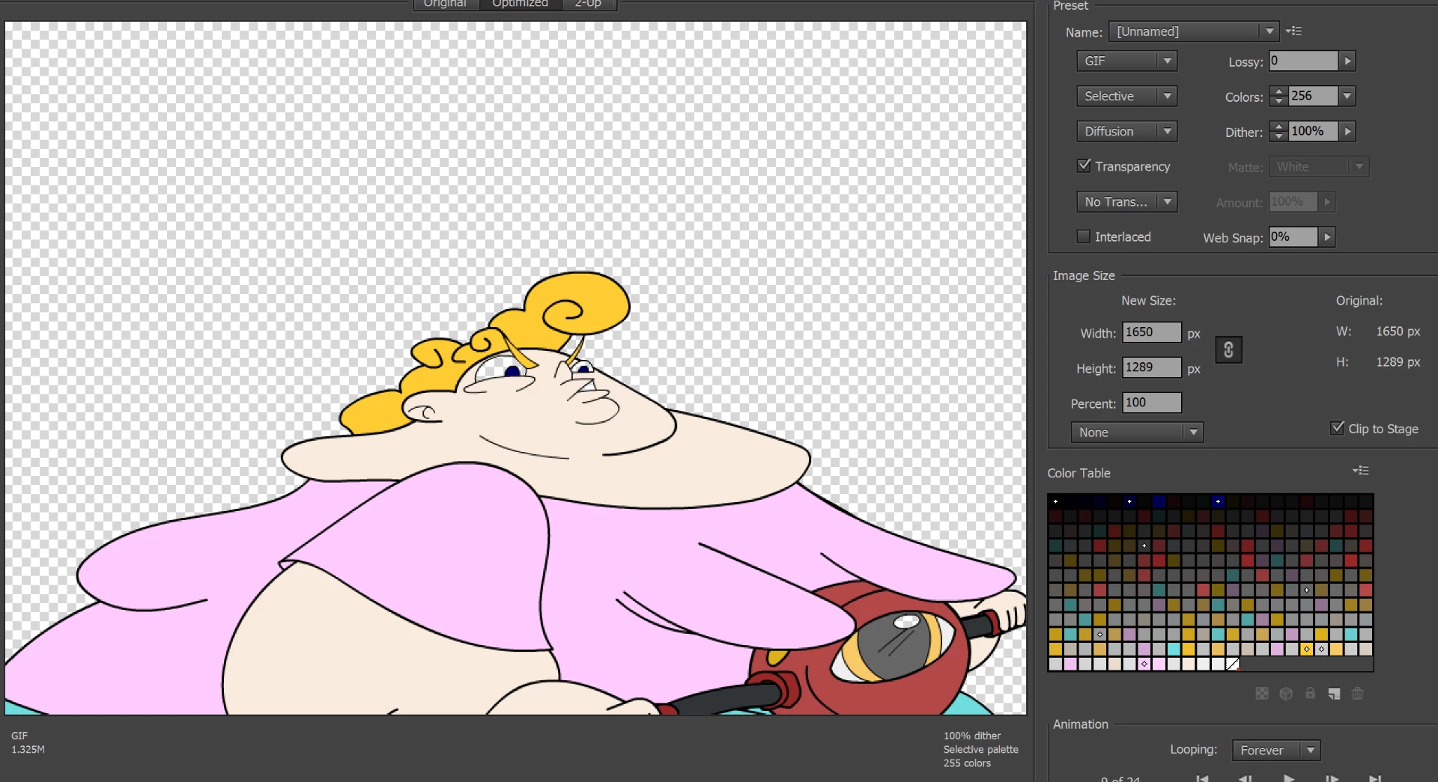This screenshot has width=1438, height=782.
Task: Adjust Colors value with the stepper arrows
Action: pos(1278,96)
